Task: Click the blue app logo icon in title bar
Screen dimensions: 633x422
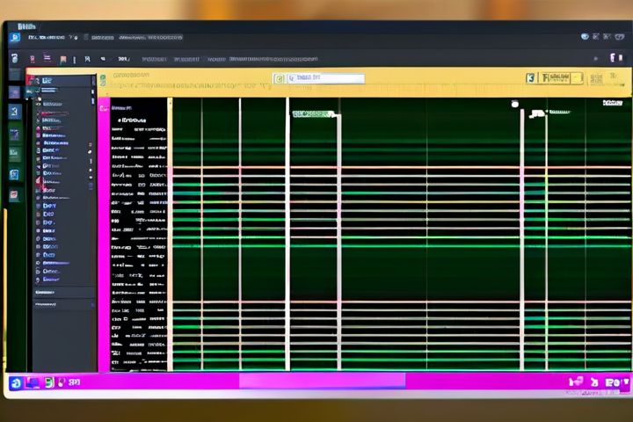Action: coord(15,37)
